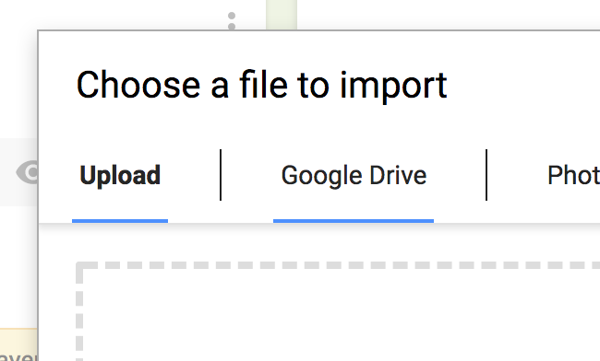Click the divider between Upload and Google Drive
Viewport: 600px width, 361px height.
(221, 175)
